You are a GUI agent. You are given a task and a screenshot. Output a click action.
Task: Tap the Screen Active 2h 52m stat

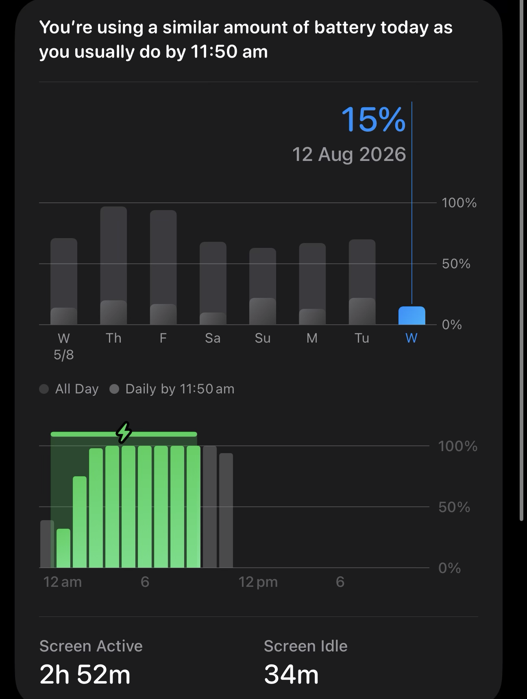(91, 662)
